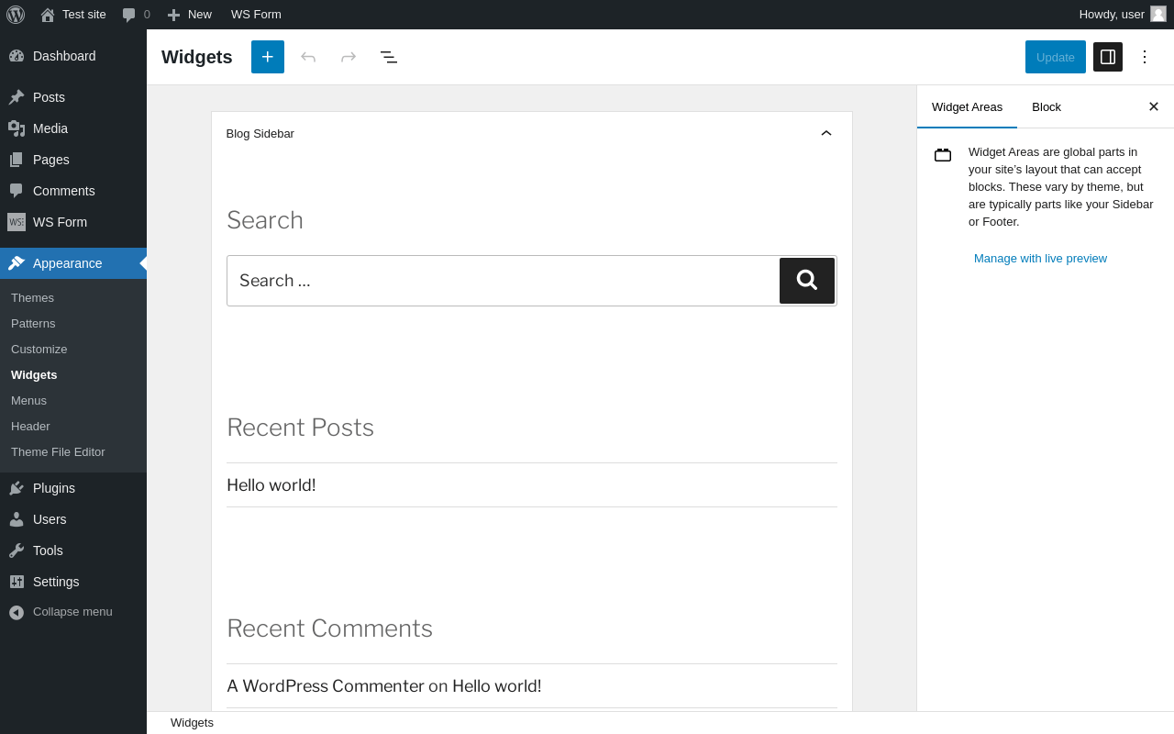1174x734 pixels.
Task: Click the Update button
Action: point(1055,57)
